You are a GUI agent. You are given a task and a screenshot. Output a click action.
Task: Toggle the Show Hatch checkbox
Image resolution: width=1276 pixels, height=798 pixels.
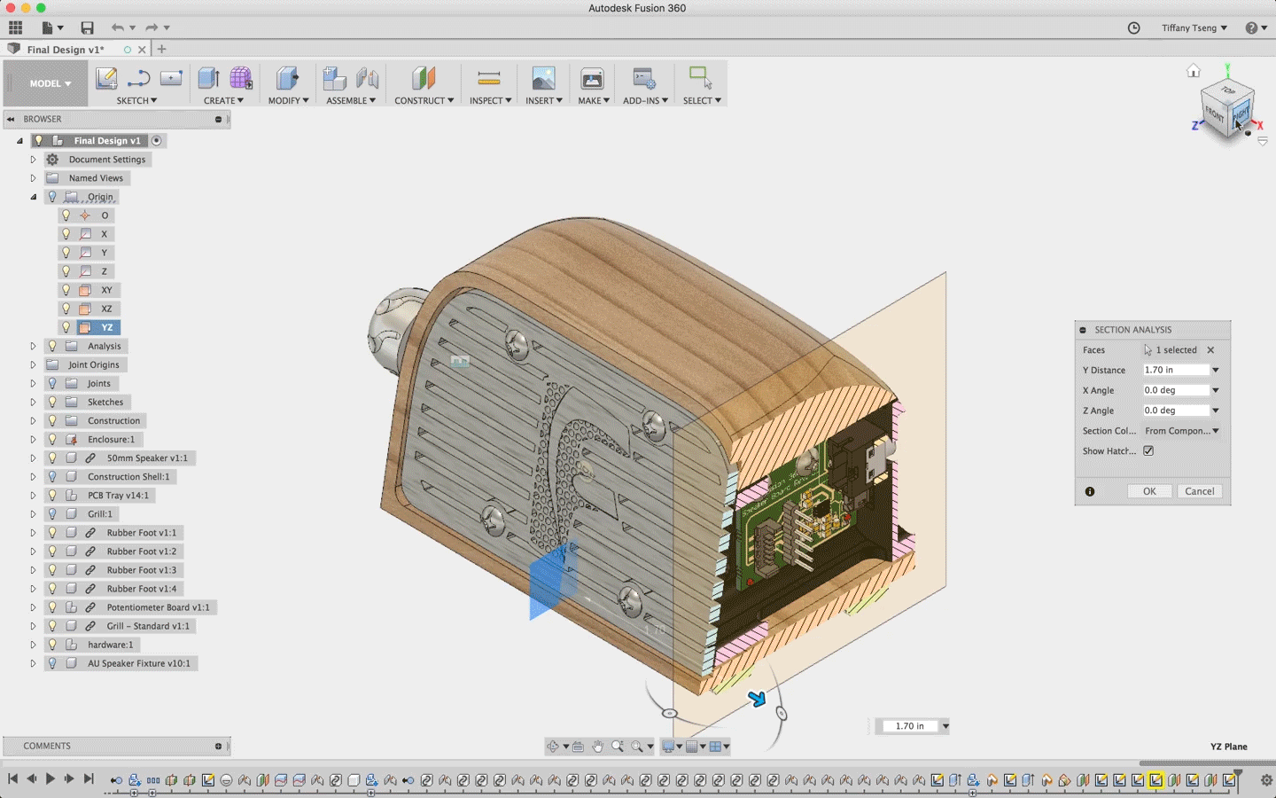[x=1148, y=451]
